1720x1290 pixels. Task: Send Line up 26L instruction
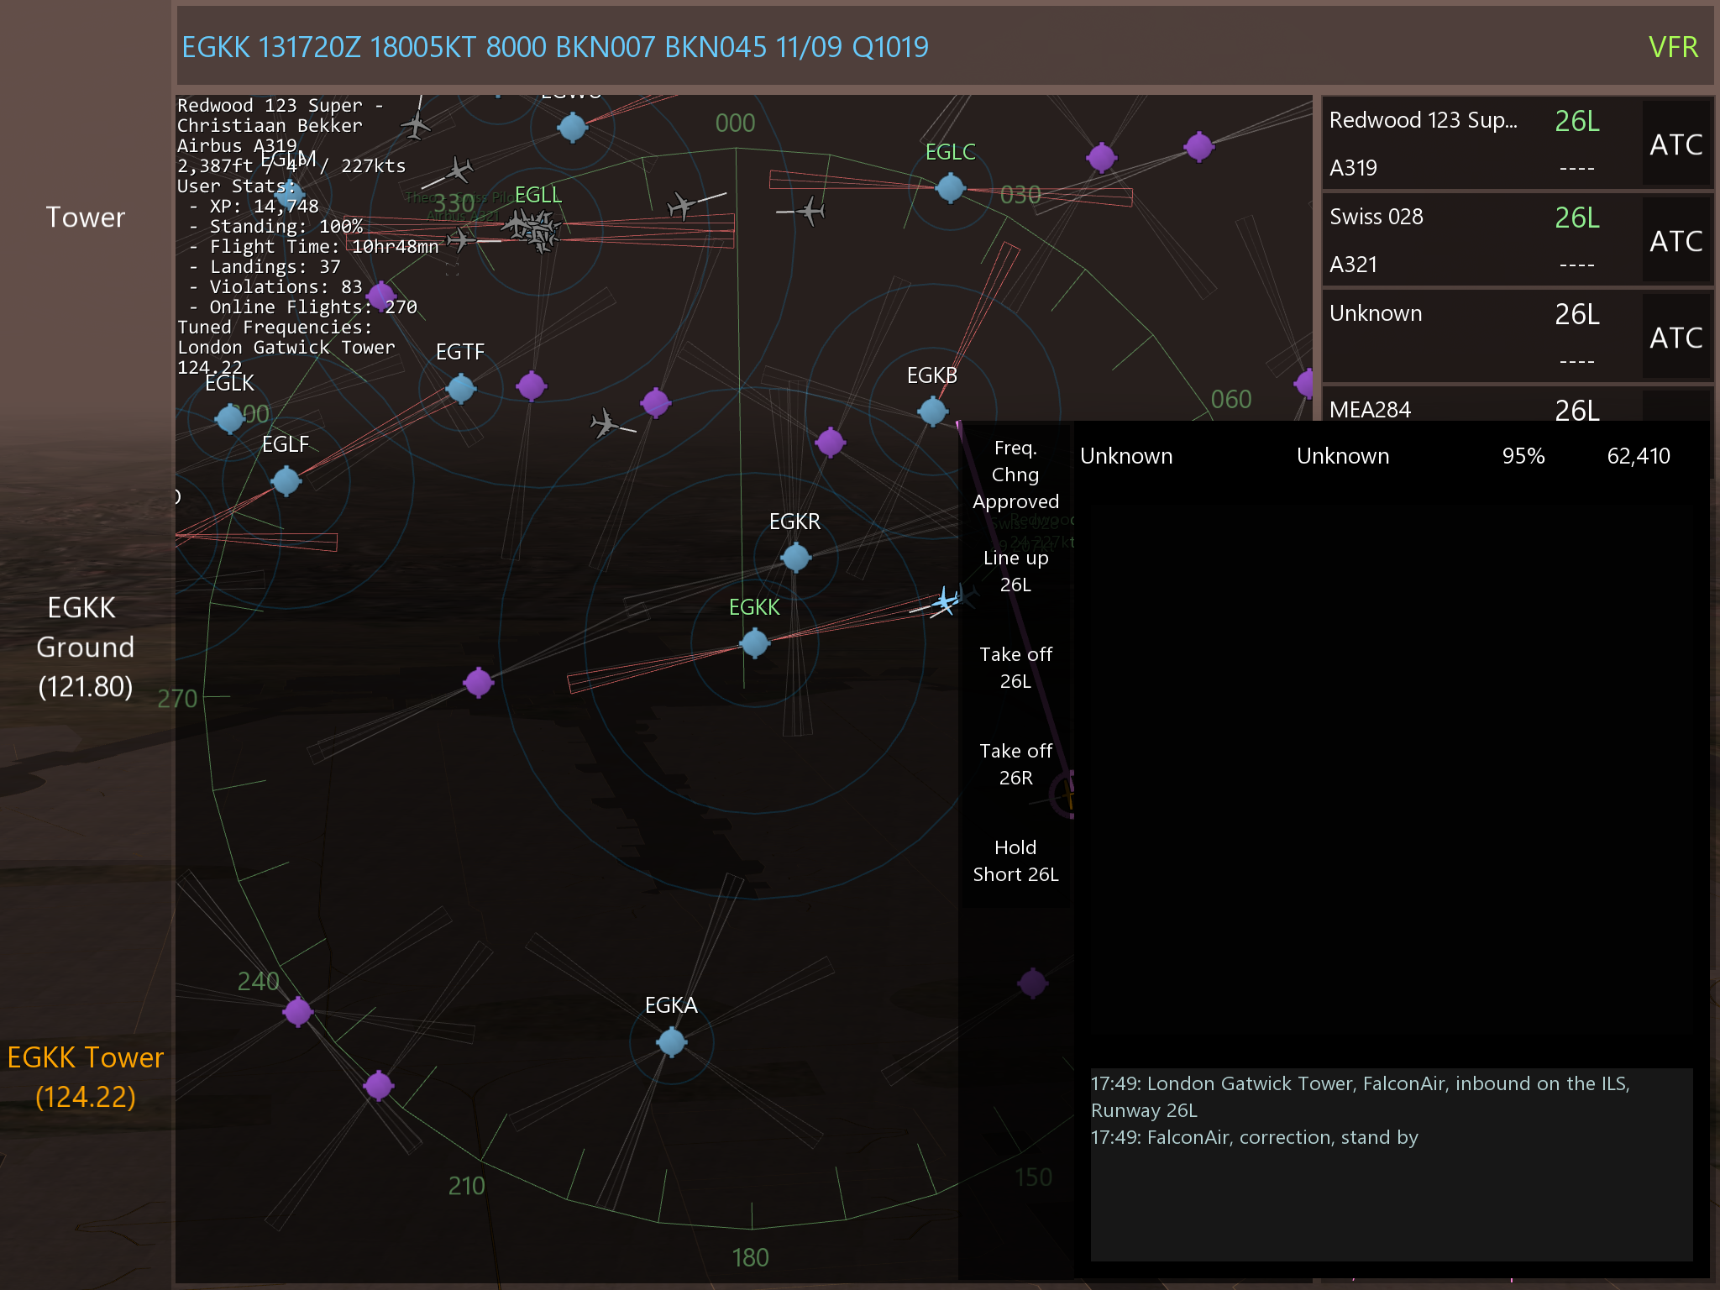(1015, 571)
